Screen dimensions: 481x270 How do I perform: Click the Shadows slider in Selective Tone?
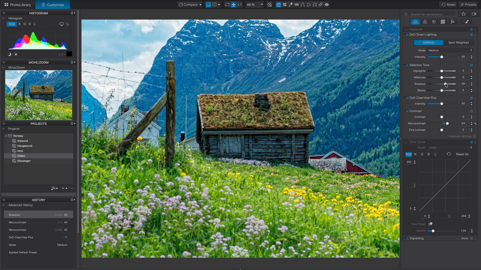442,84
